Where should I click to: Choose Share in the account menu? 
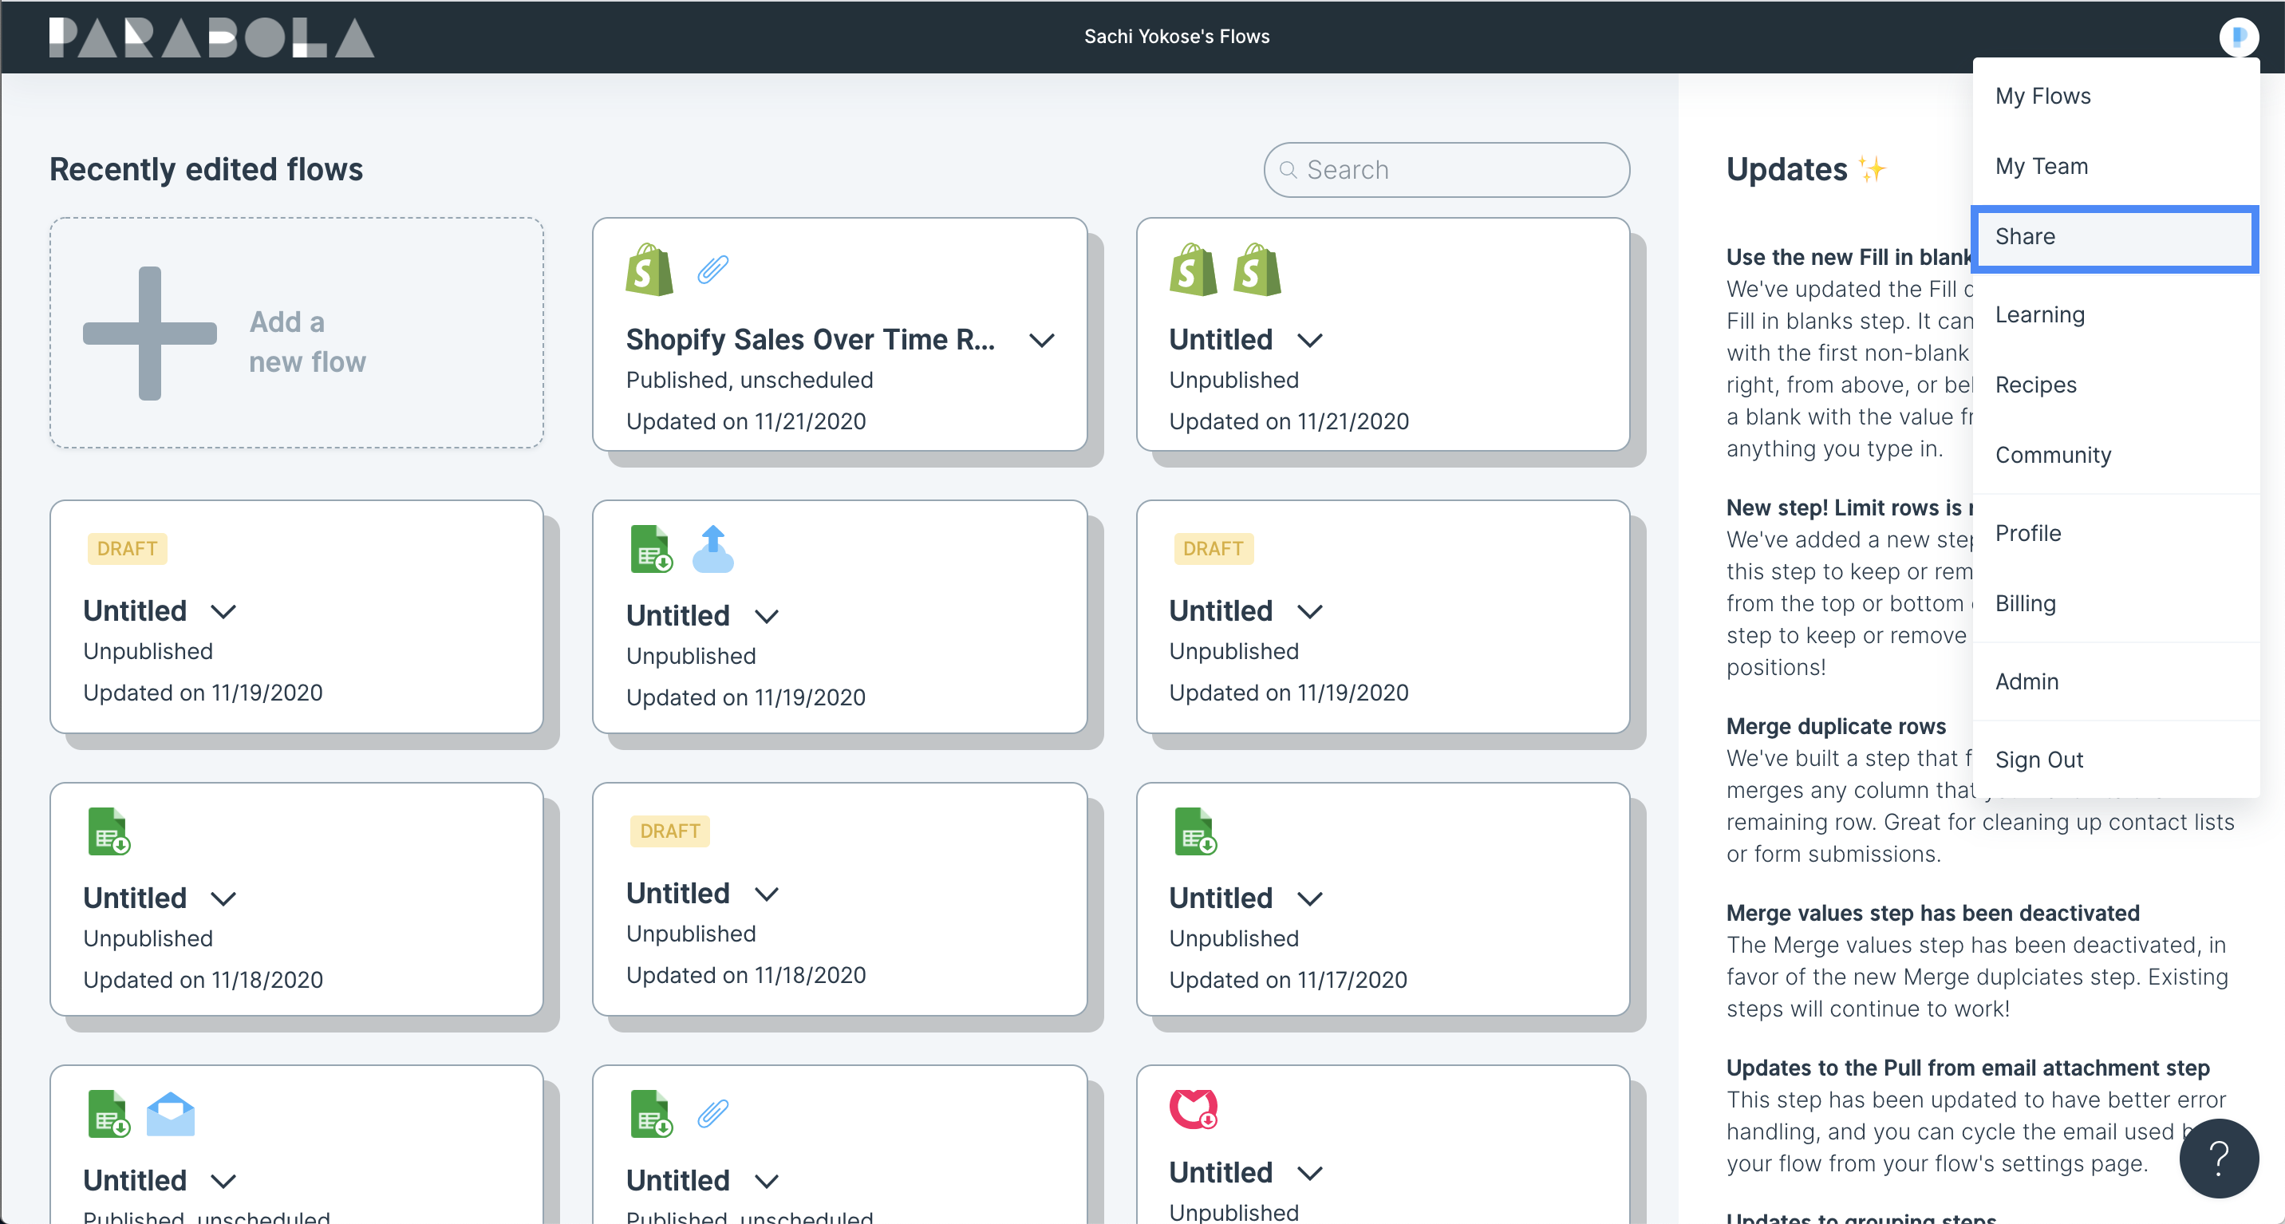pos(2116,237)
